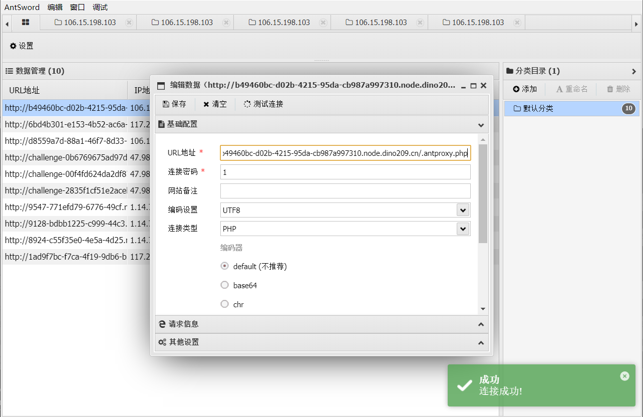Open the 编辑 menu
The image size is (643, 417).
click(55, 7)
